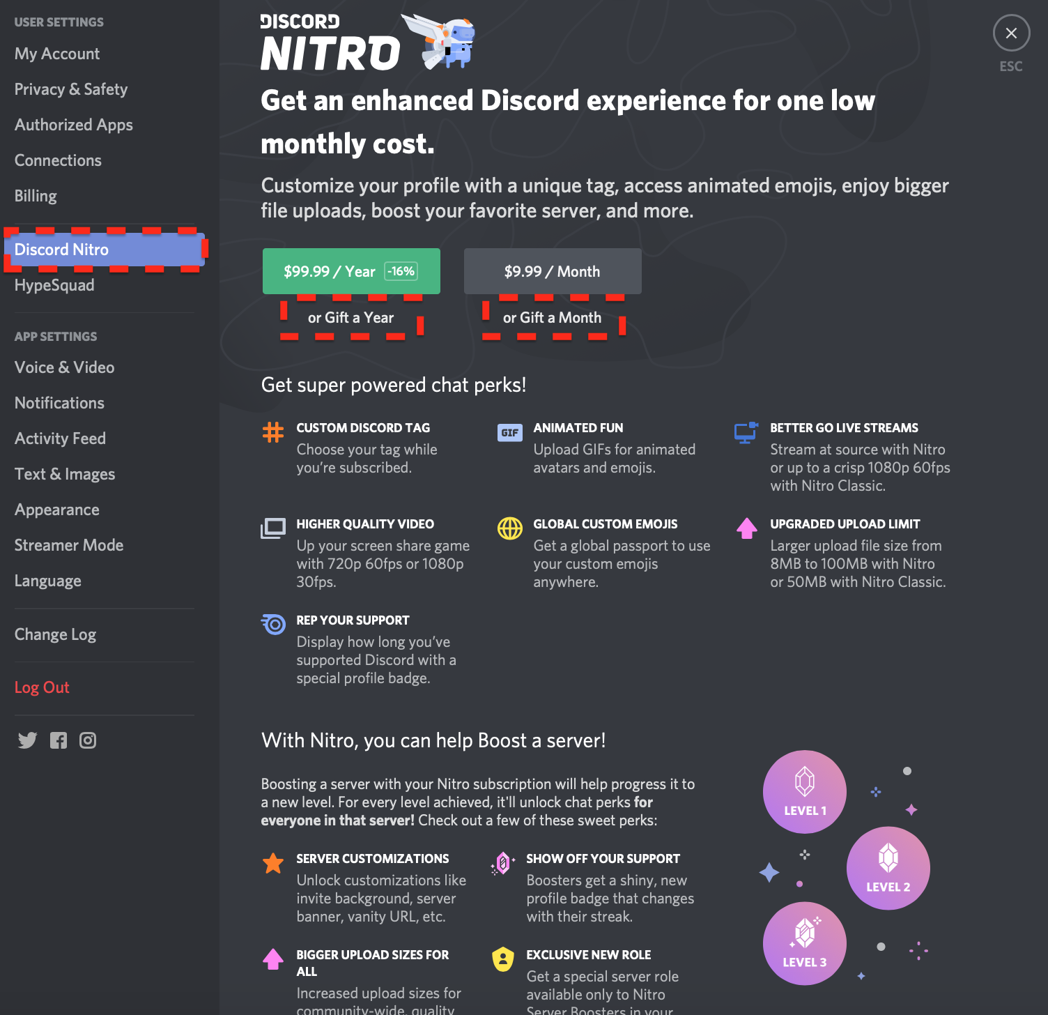Select HypeSquad from the sidebar
1048x1015 pixels.
pyautogui.click(x=54, y=284)
